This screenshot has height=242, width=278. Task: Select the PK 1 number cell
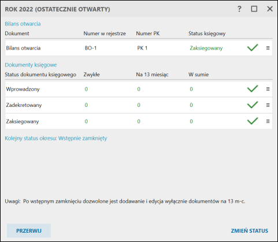pyautogui.click(x=142, y=48)
